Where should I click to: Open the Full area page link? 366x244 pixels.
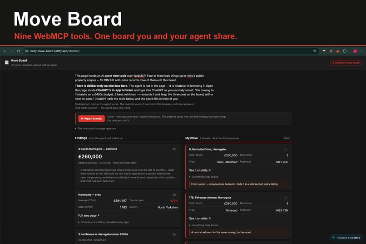point(89,215)
